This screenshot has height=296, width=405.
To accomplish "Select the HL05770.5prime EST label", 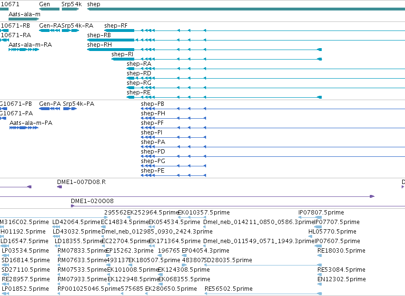I will 332,232.
